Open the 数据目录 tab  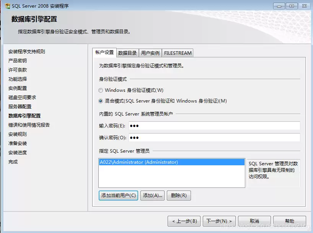[127, 53]
